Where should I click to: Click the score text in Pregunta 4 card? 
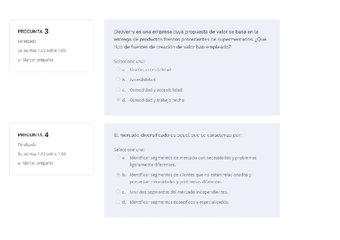point(42,153)
